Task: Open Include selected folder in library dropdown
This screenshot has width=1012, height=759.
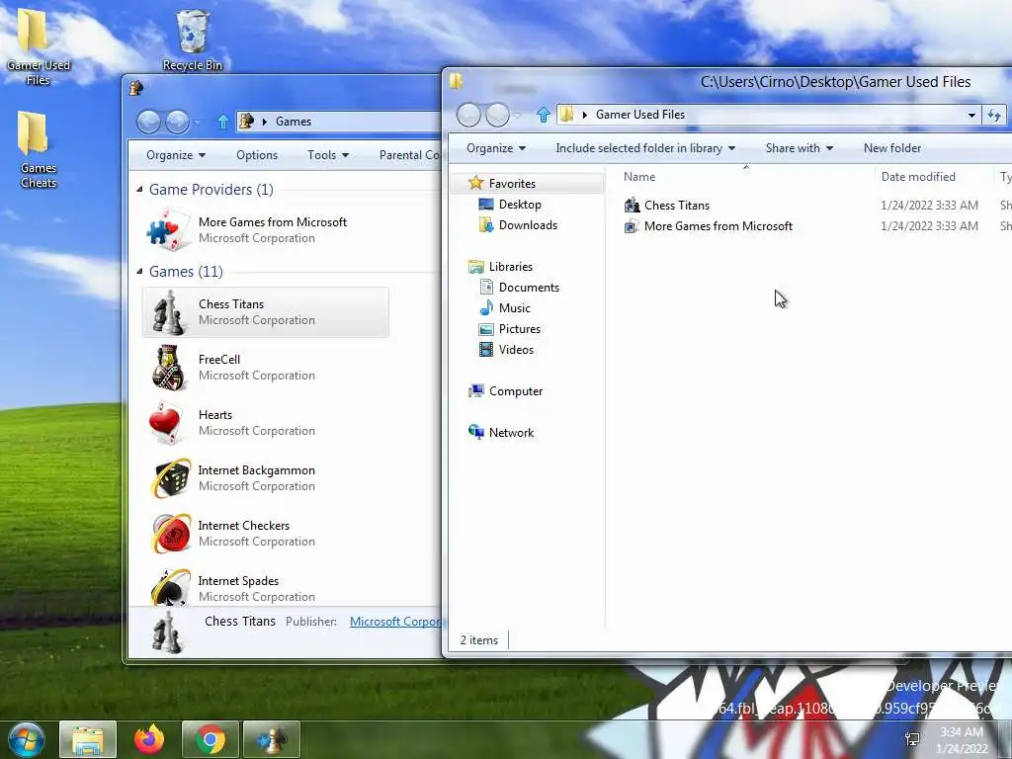Action: (x=645, y=148)
